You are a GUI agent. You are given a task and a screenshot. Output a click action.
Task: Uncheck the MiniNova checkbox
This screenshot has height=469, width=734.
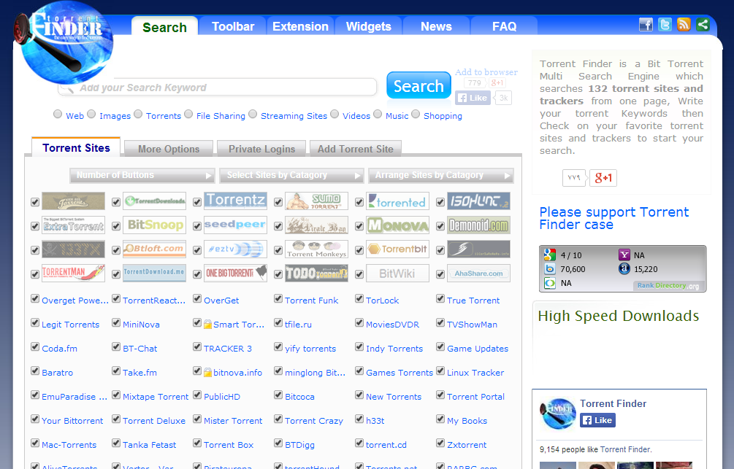pos(116,322)
